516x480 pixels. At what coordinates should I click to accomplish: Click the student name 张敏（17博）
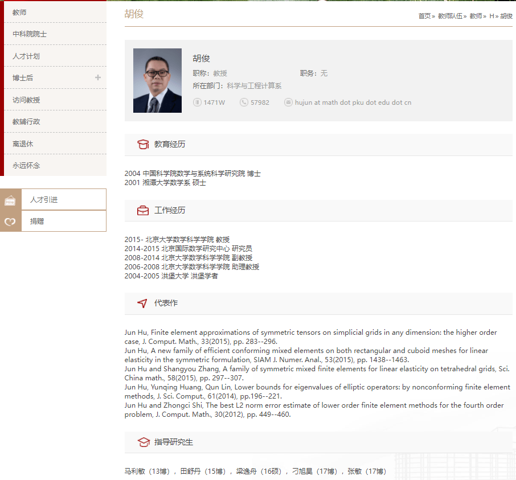[x=367, y=471]
